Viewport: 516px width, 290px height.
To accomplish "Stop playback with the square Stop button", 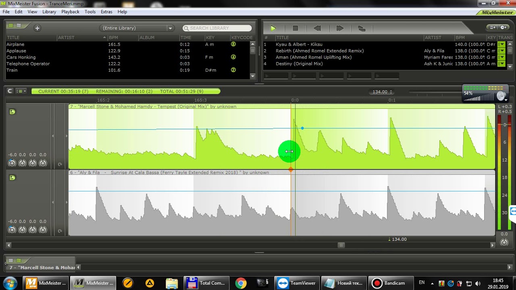I will coord(295,28).
